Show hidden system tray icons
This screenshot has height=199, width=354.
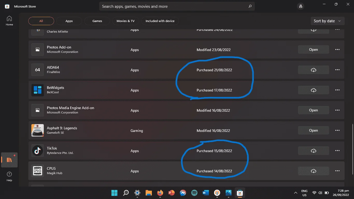click(295, 193)
